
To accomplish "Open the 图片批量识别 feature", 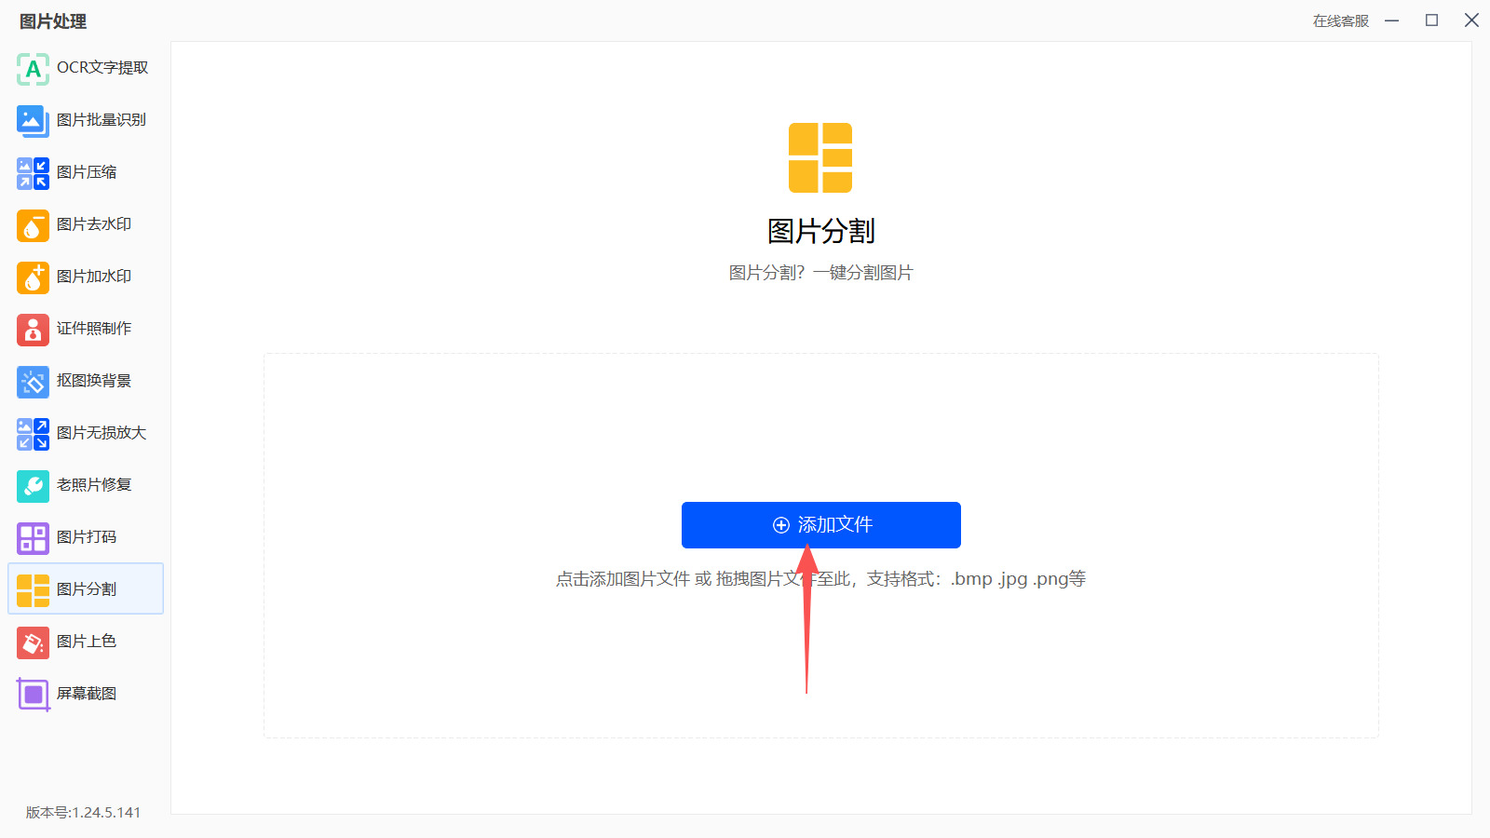I will point(84,119).
